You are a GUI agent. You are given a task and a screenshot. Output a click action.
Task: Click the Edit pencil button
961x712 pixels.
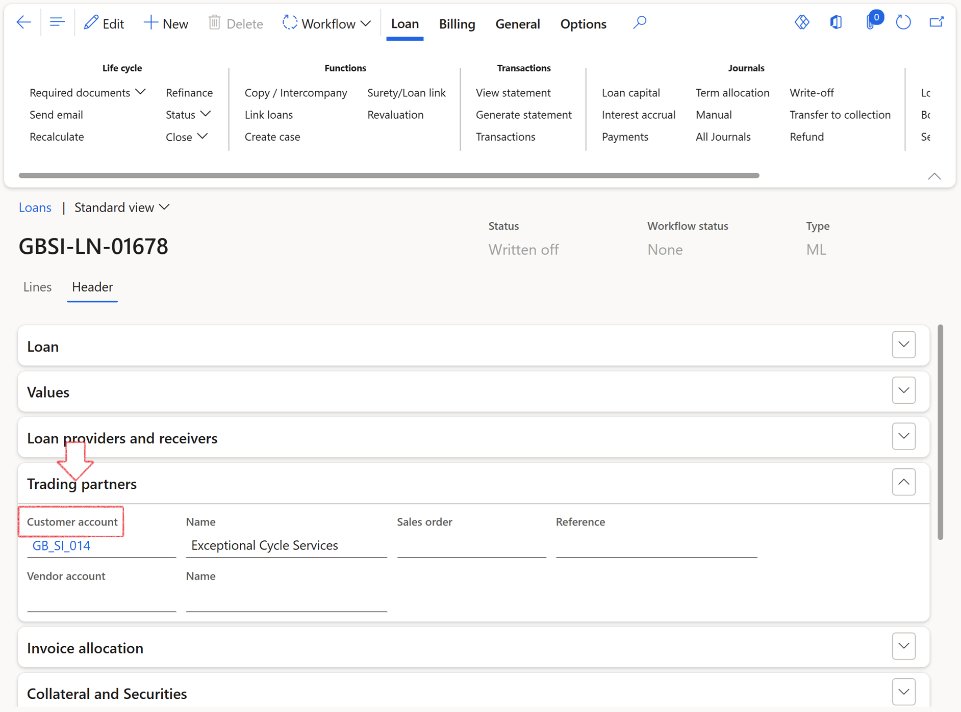coord(104,23)
